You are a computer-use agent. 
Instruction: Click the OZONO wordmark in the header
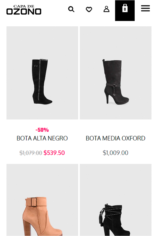[24, 11]
